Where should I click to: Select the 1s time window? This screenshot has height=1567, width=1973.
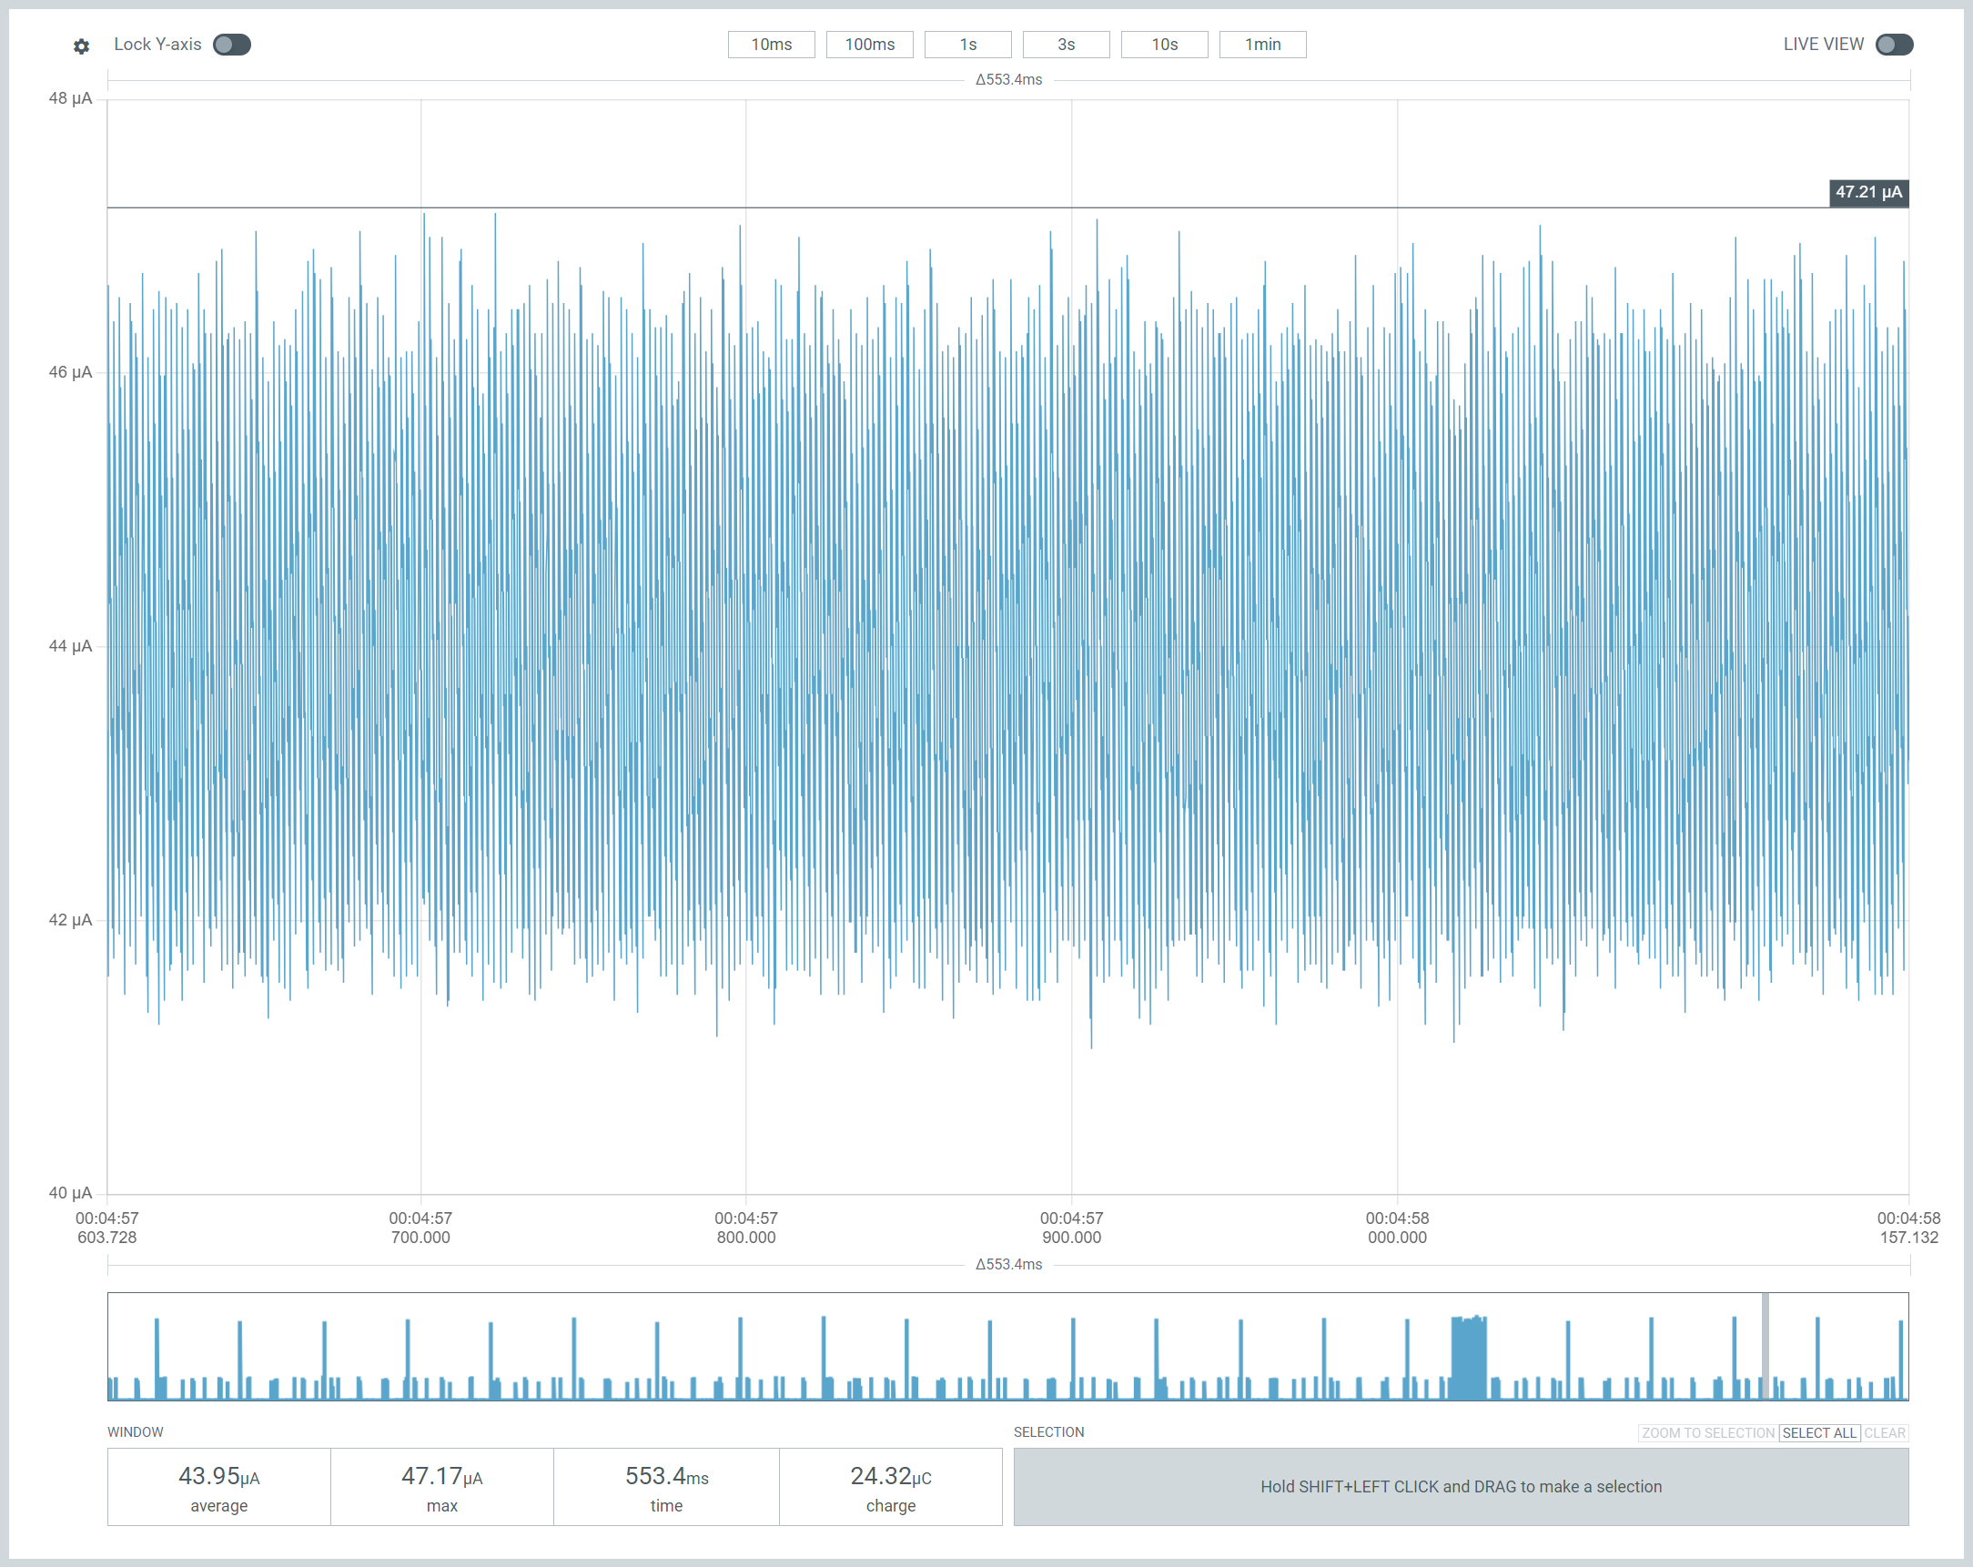click(967, 45)
